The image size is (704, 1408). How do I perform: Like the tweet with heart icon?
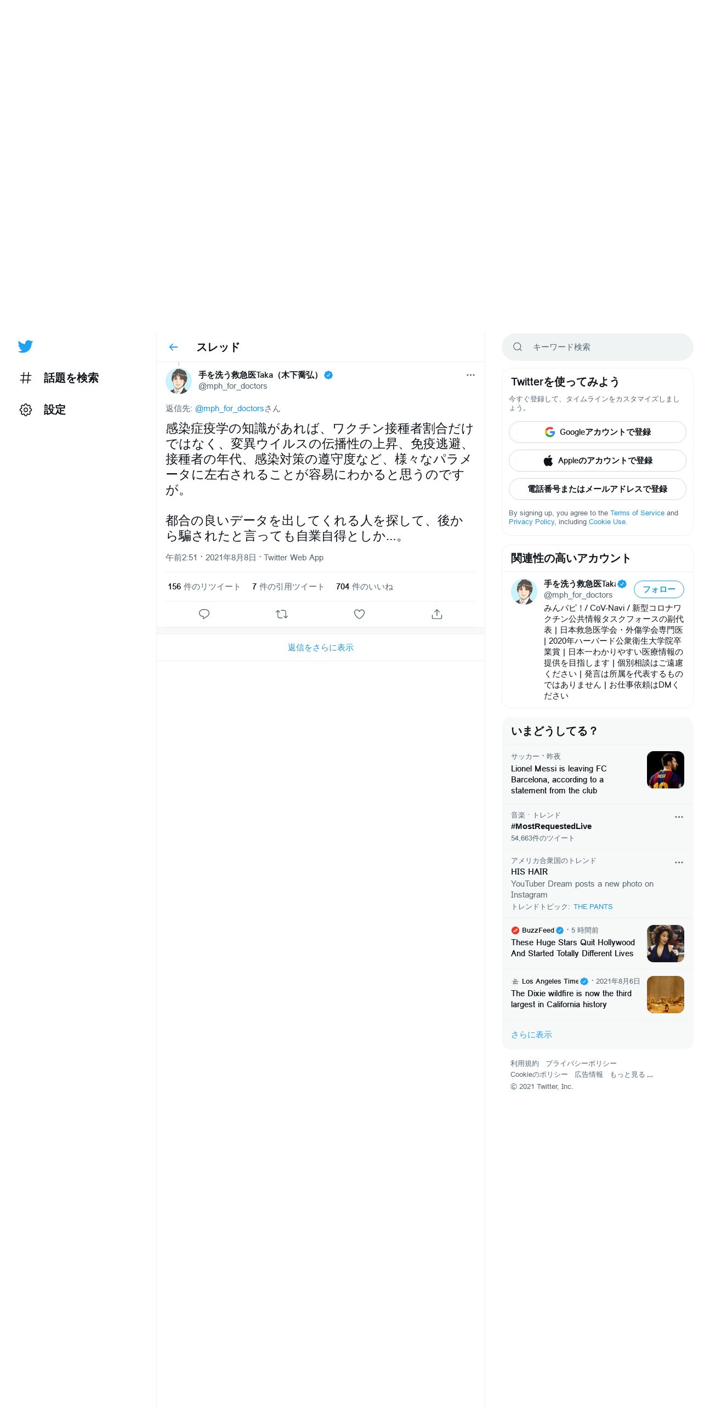coord(359,614)
